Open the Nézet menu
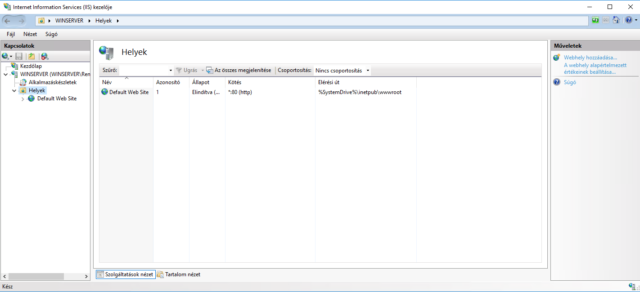This screenshot has height=292, width=640. (30, 34)
